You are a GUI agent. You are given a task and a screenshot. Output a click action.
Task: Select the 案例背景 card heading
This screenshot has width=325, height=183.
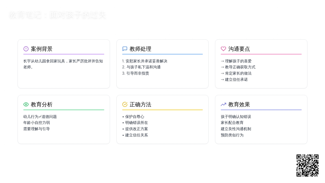click(42, 49)
